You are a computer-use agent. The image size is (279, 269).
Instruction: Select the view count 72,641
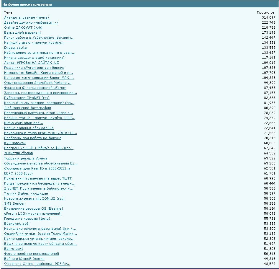point(270,128)
